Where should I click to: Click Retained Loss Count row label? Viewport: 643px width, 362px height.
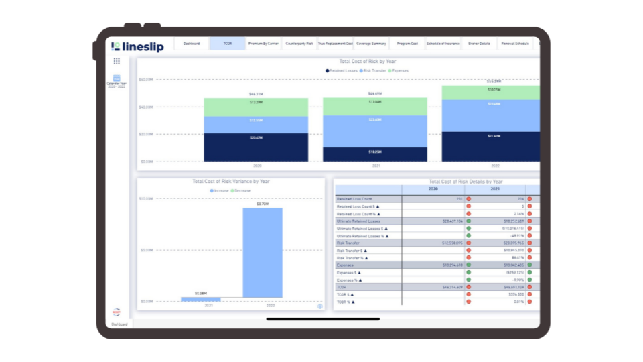[x=354, y=199]
